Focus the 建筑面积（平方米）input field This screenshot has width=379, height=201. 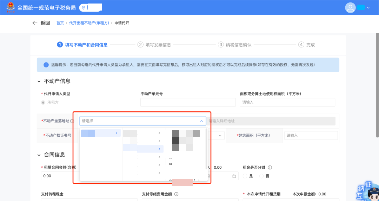[x=311, y=136]
